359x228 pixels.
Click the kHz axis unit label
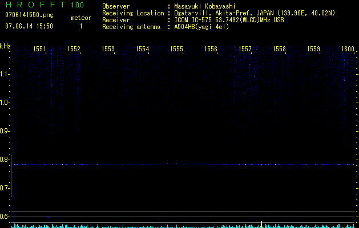point(5,46)
